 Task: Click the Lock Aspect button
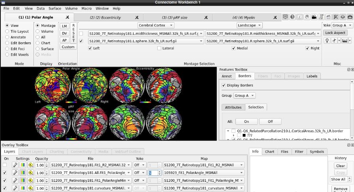coord(335,33)
